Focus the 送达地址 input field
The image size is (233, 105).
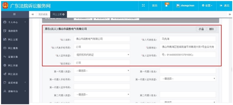[102, 63]
